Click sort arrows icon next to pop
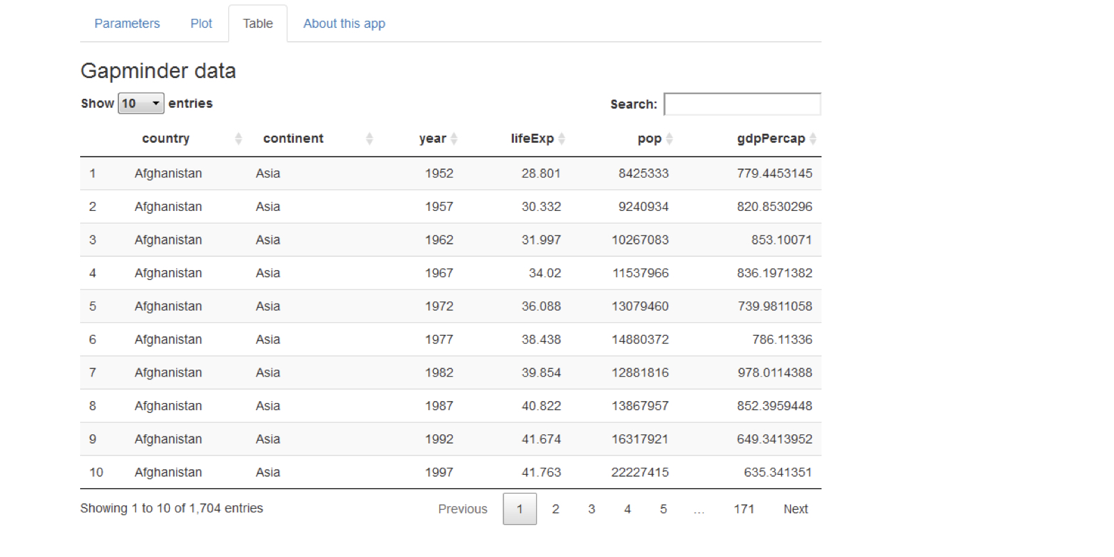1114x557 pixels. (x=669, y=139)
